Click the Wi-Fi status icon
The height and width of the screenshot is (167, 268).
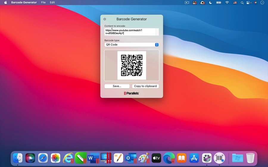pos(227,3)
